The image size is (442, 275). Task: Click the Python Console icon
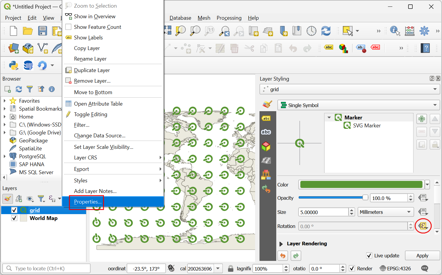pos(14,65)
